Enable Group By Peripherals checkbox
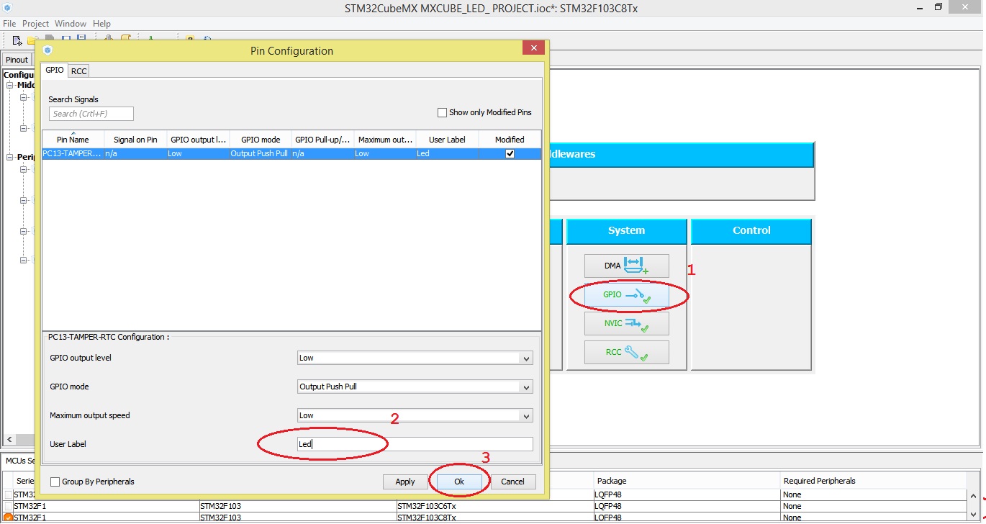This screenshot has width=986, height=524. (x=55, y=482)
